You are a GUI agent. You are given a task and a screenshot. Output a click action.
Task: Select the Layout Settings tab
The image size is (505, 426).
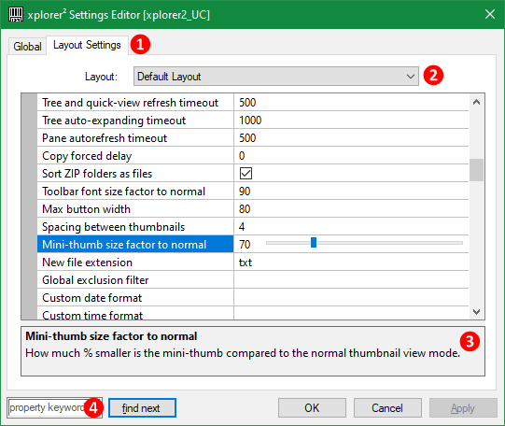[87, 45]
